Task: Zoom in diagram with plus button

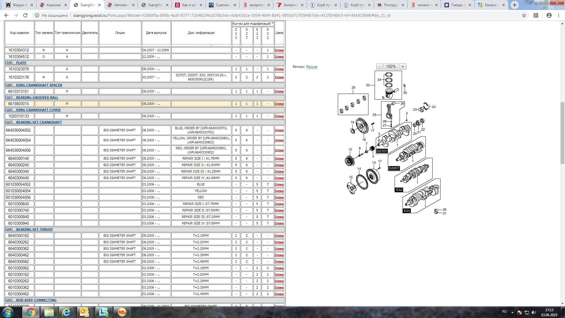Action: tap(403, 67)
